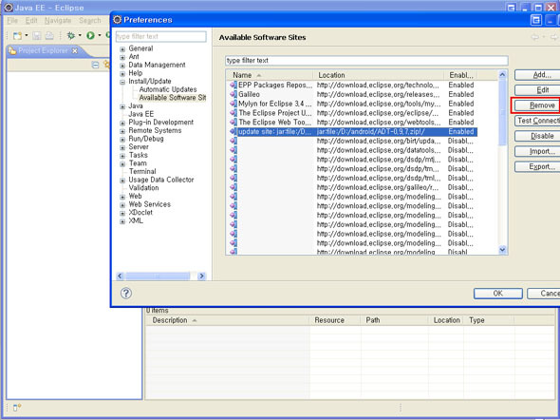Expand the Run/Debug node
Image resolution: width=560 pixels, height=420 pixels.
point(122,140)
